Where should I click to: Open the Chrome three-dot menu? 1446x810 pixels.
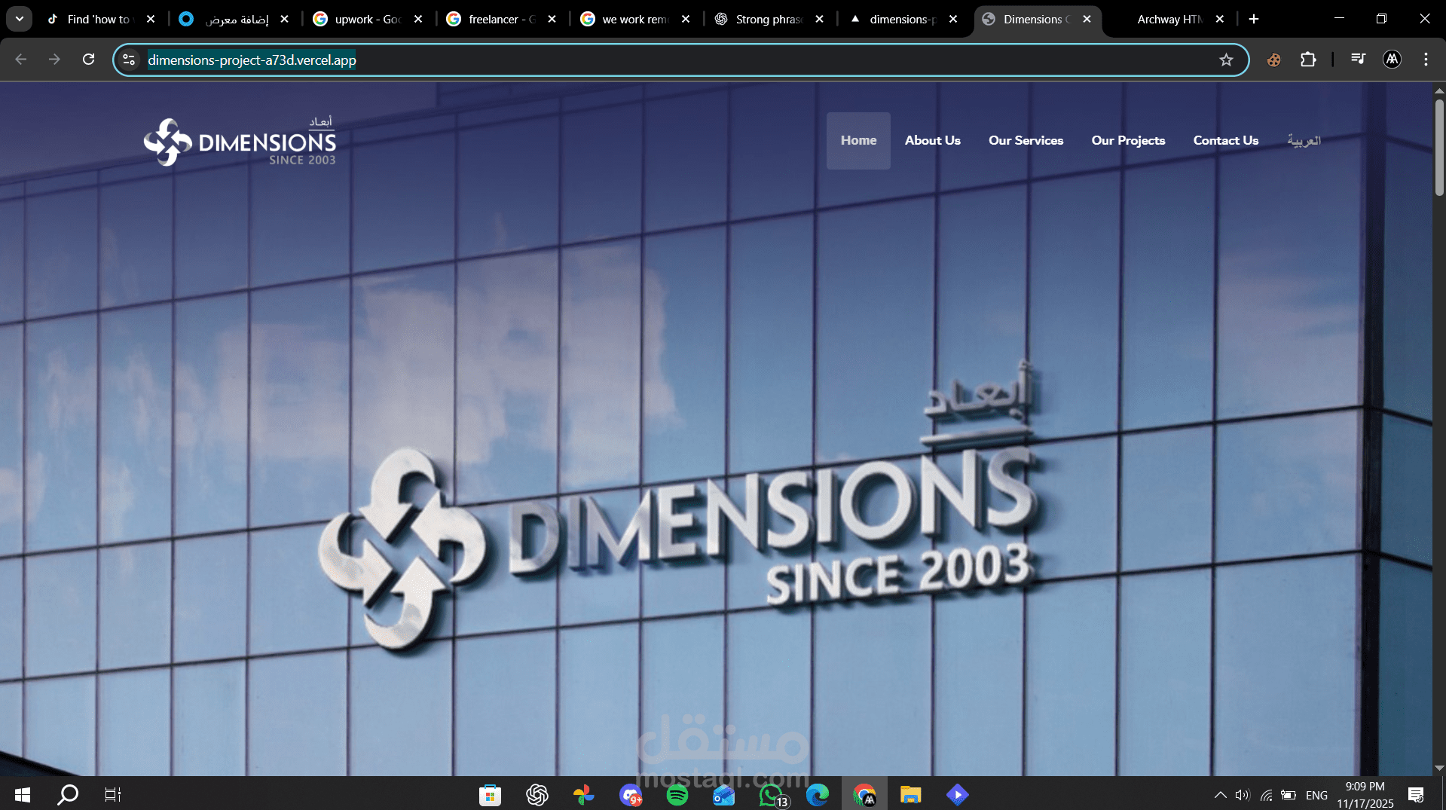[1426, 60]
